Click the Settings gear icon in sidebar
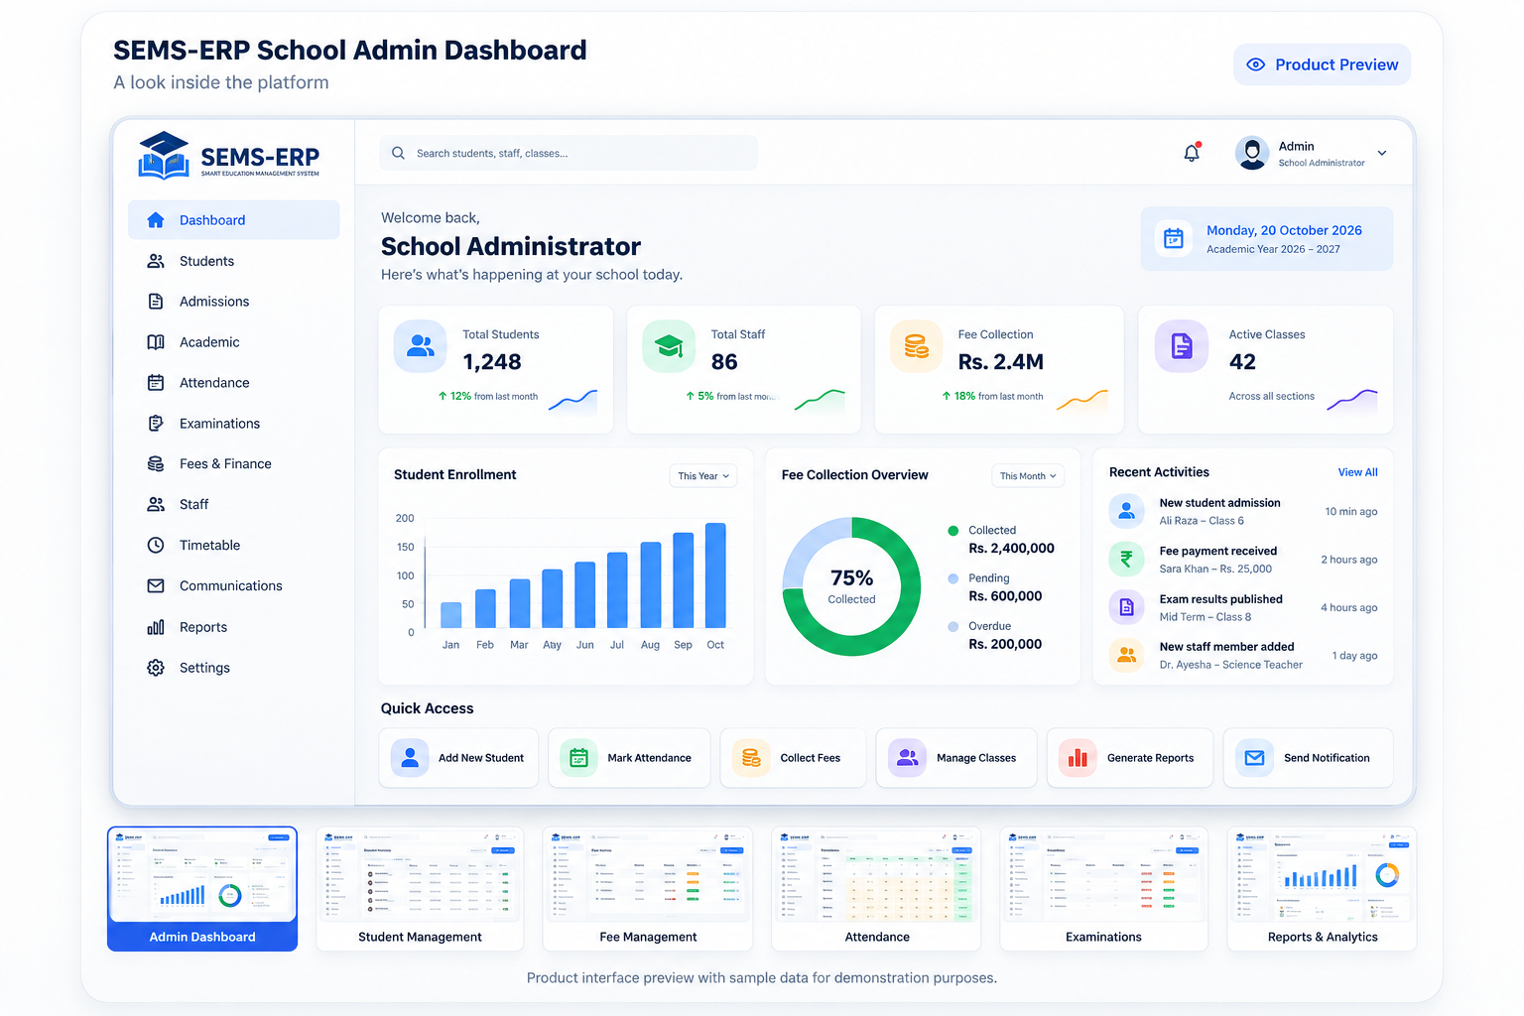1524x1016 pixels. click(x=156, y=668)
